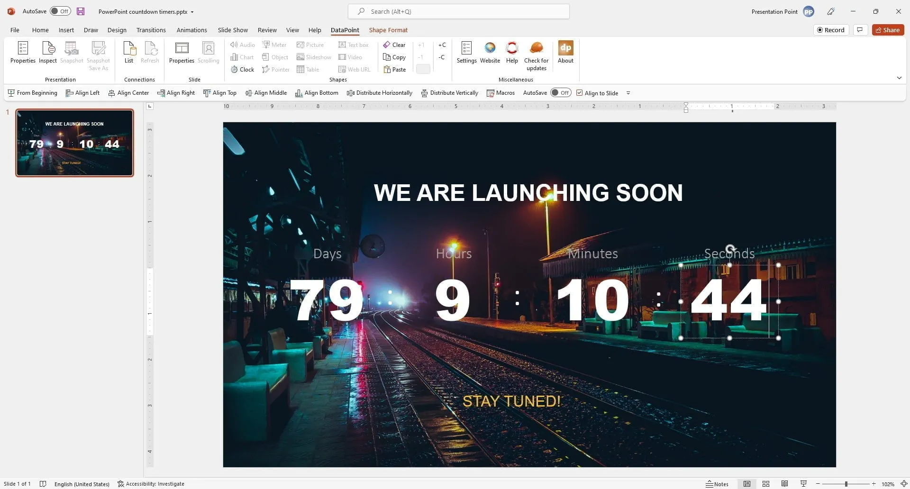Run Check for updates
This screenshot has width=910, height=489.
coord(536,54)
